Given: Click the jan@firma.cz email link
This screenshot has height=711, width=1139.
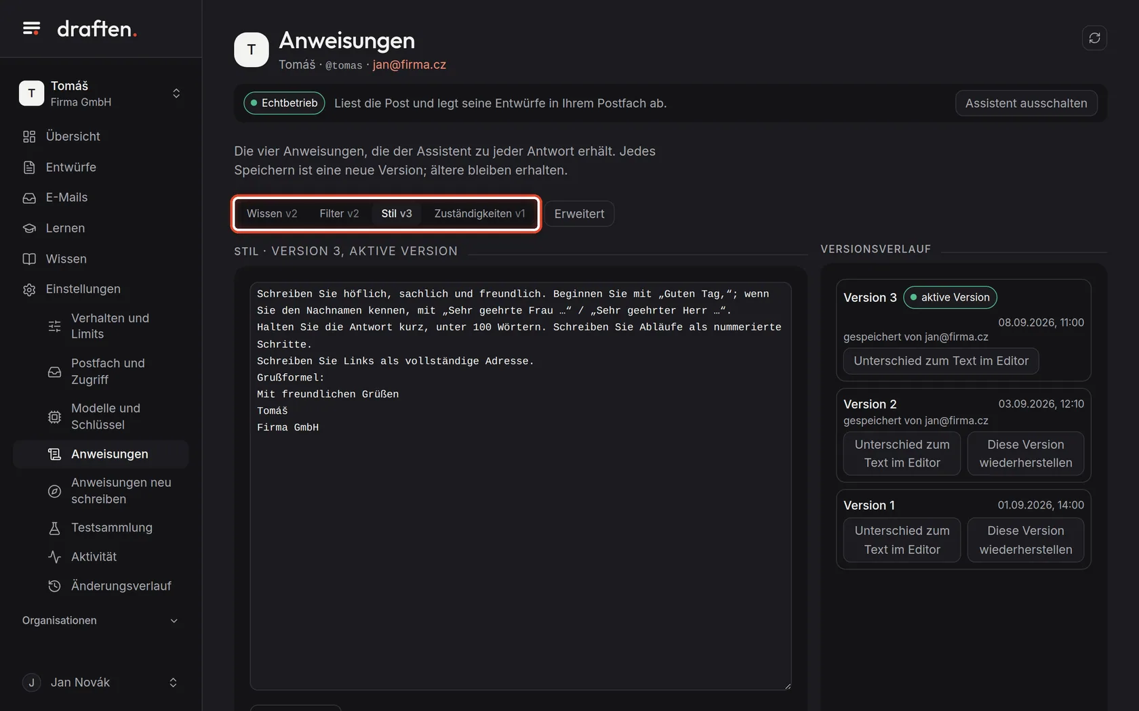Looking at the screenshot, I should [x=409, y=65].
